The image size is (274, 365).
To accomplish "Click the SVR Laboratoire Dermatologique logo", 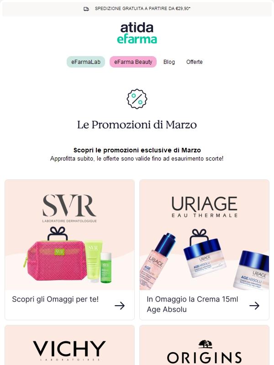I will point(69,209).
